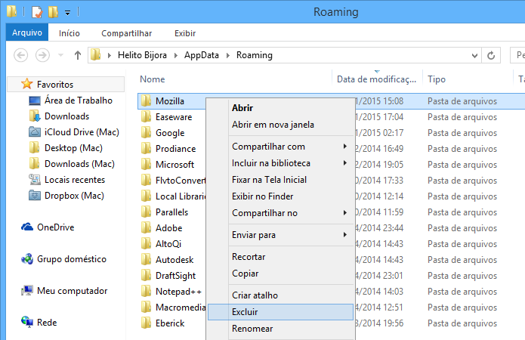Screen dimensions: 525x340
Task: Open Downloads (Mac) shortcut
Action: click(79, 164)
